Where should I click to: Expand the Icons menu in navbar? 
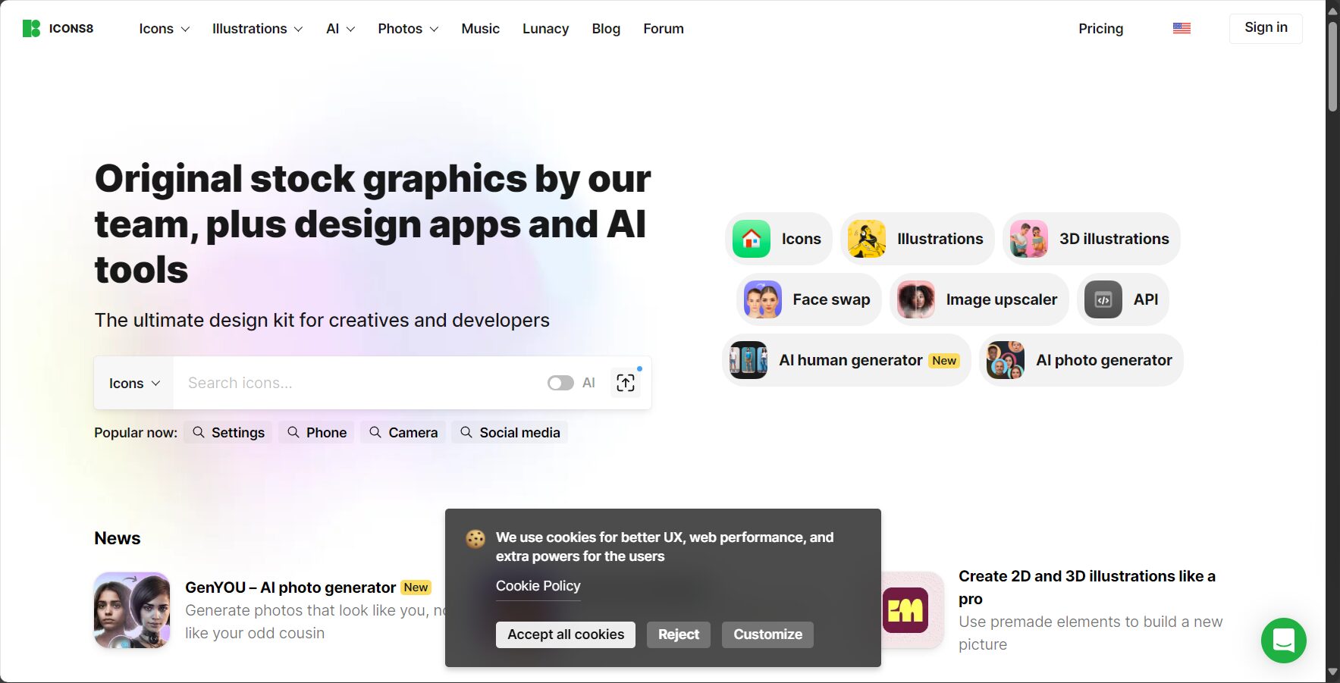pyautogui.click(x=164, y=29)
